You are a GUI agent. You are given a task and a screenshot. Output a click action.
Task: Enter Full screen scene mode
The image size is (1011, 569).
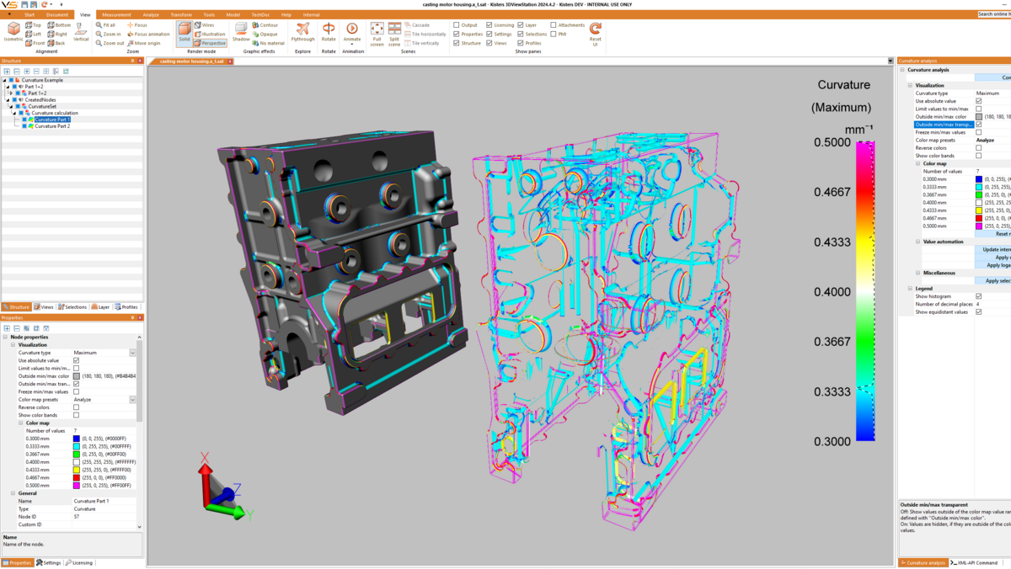pyautogui.click(x=377, y=34)
